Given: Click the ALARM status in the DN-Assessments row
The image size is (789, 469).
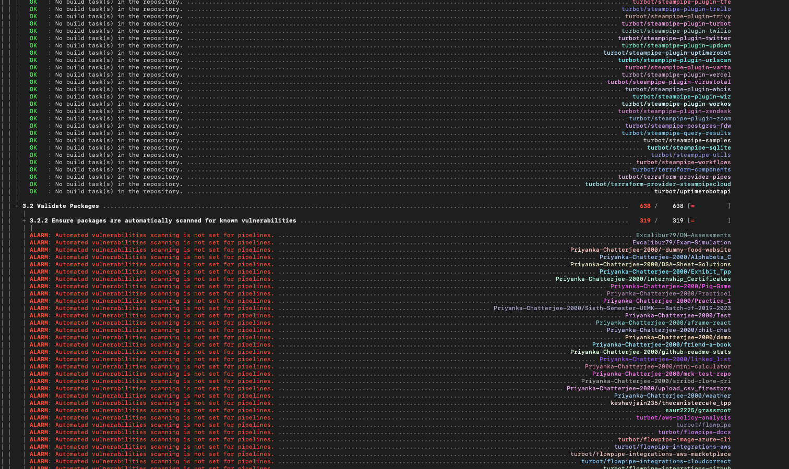Looking at the screenshot, I should coord(39,236).
